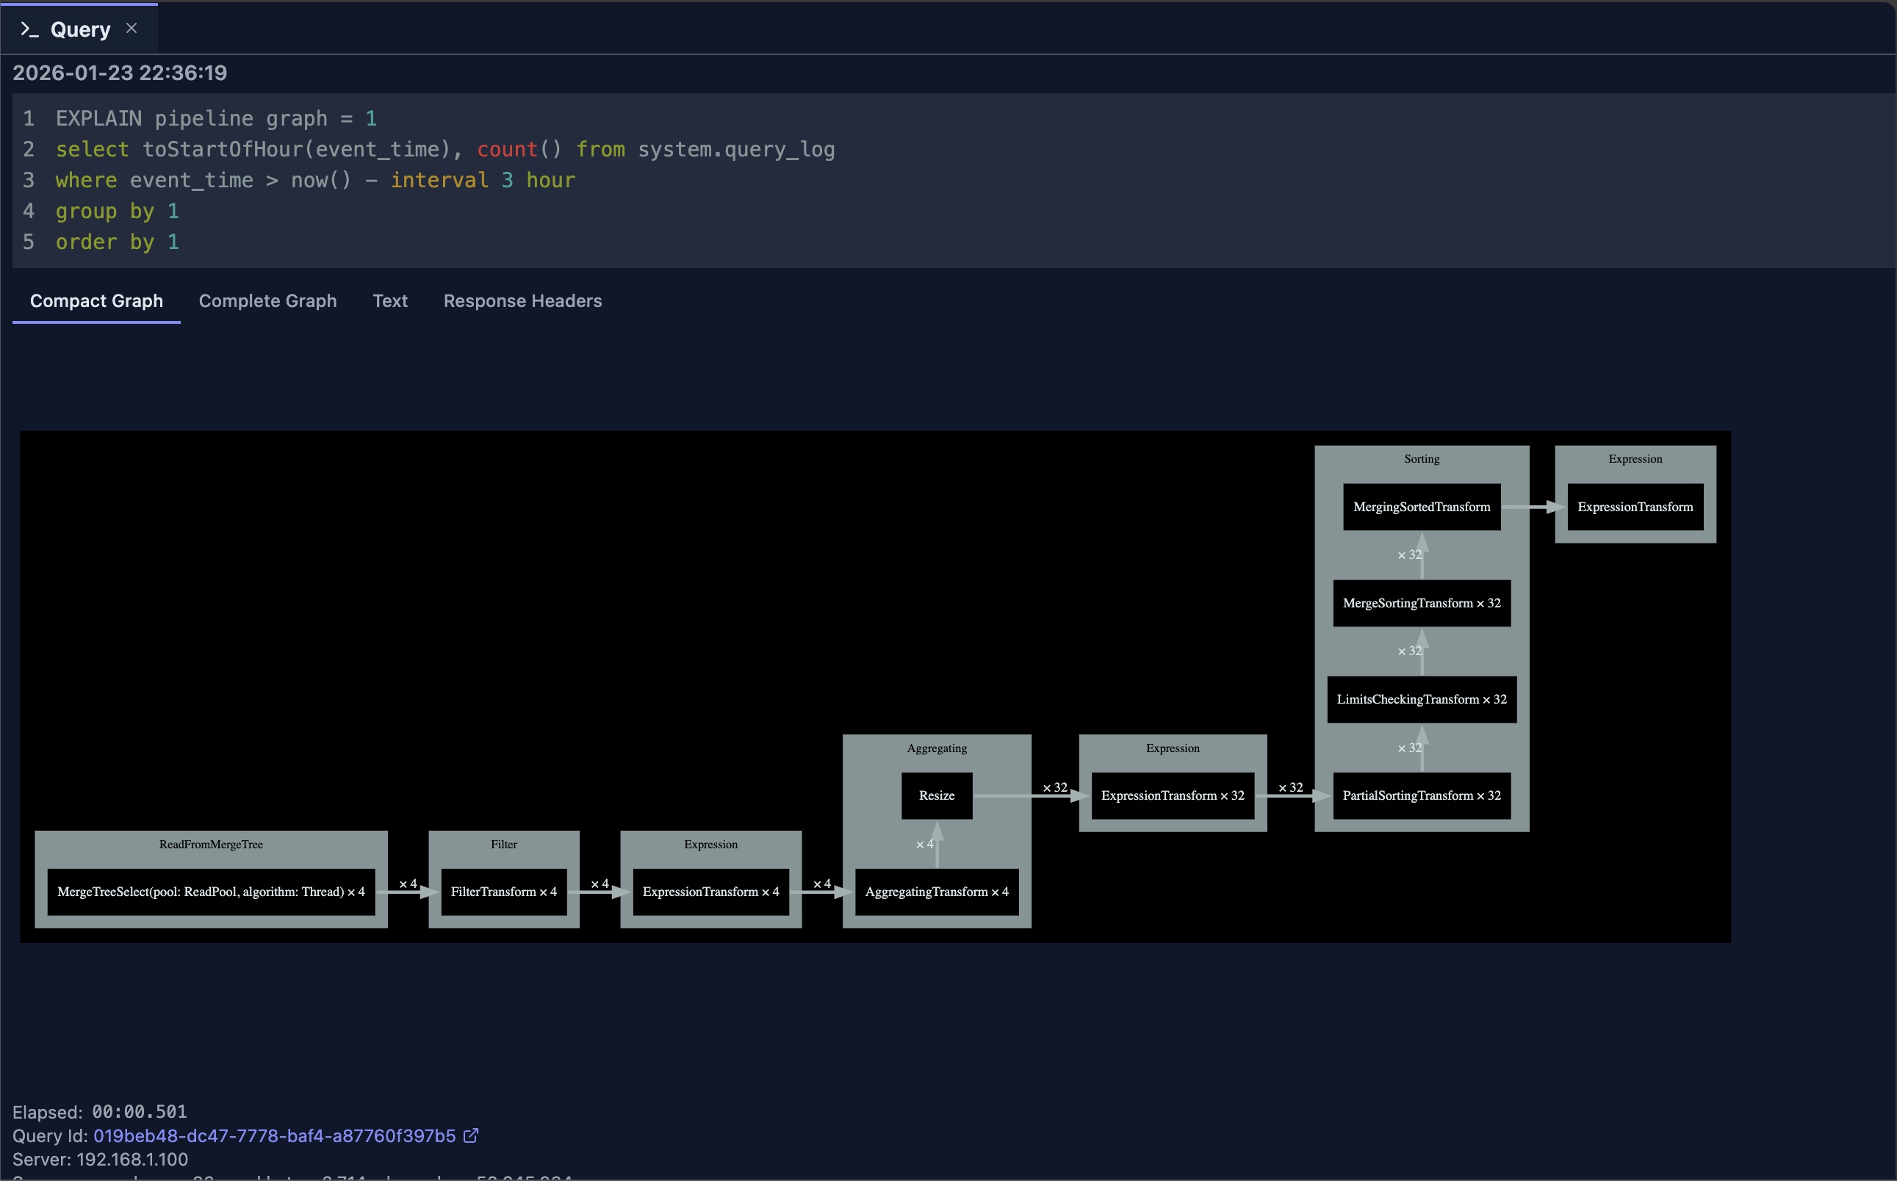Screen dimensions: 1897x1181
Task: Switch to the Complete Graph tab
Action: tap(268, 300)
